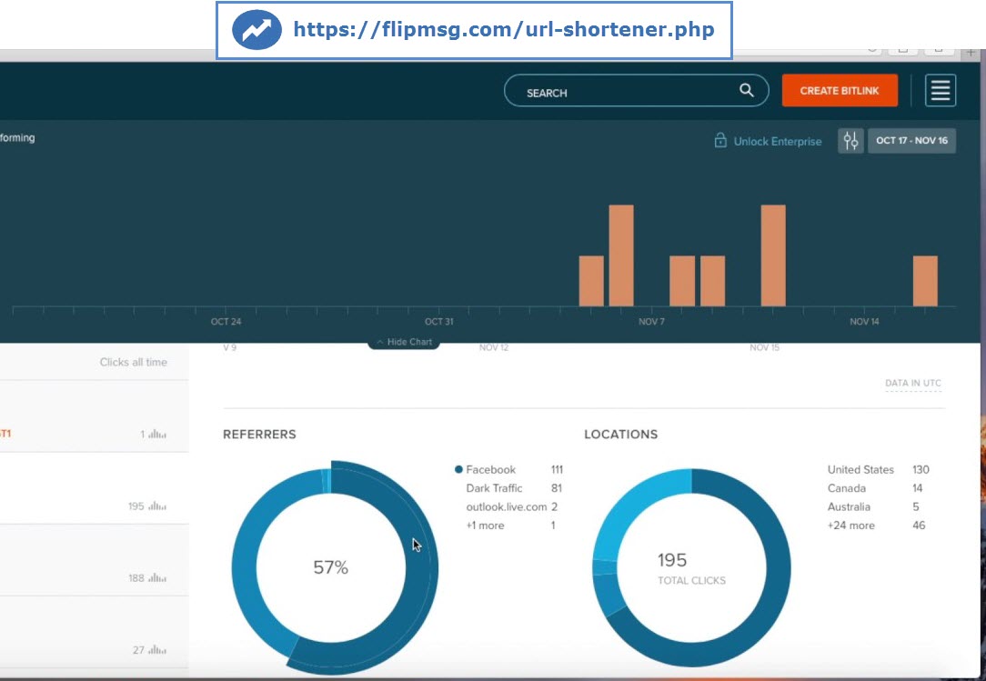The height and width of the screenshot is (681, 986).
Task: Click the flipmsg banner logo icon
Action: coord(257,30)
